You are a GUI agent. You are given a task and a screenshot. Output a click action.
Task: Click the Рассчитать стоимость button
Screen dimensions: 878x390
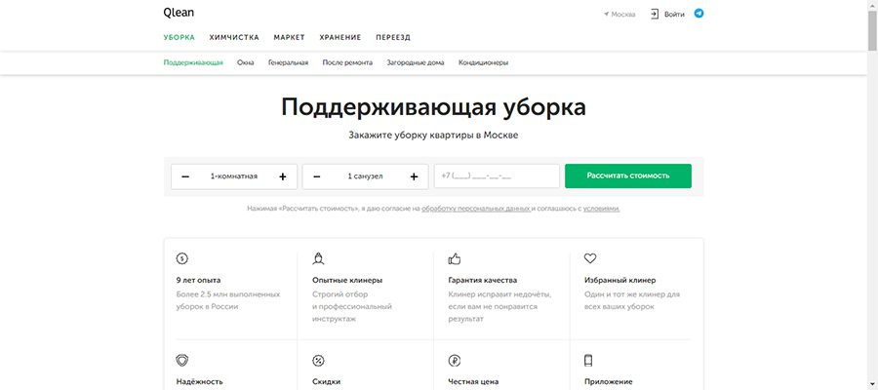[x=627, y=175]
